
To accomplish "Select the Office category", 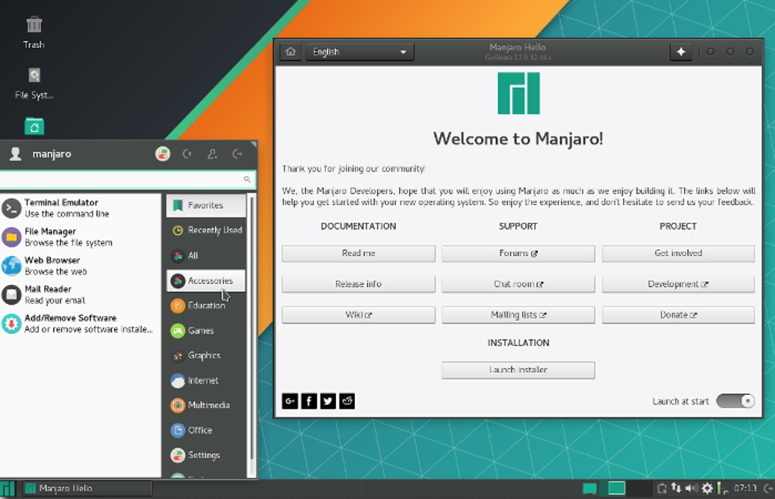I will pyautogui.click(x=206, y=431).
